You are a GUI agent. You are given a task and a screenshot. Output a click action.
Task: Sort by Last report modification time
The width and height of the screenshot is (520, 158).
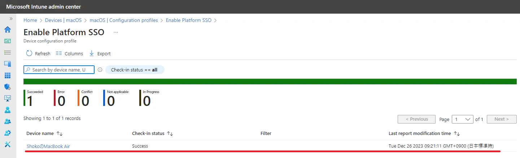pyautogui.click(x=424, y=134)
